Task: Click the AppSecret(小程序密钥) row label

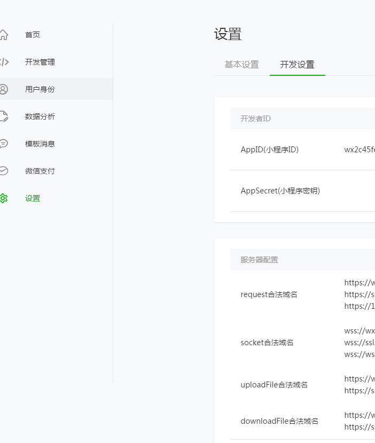Action: (280, 191)
